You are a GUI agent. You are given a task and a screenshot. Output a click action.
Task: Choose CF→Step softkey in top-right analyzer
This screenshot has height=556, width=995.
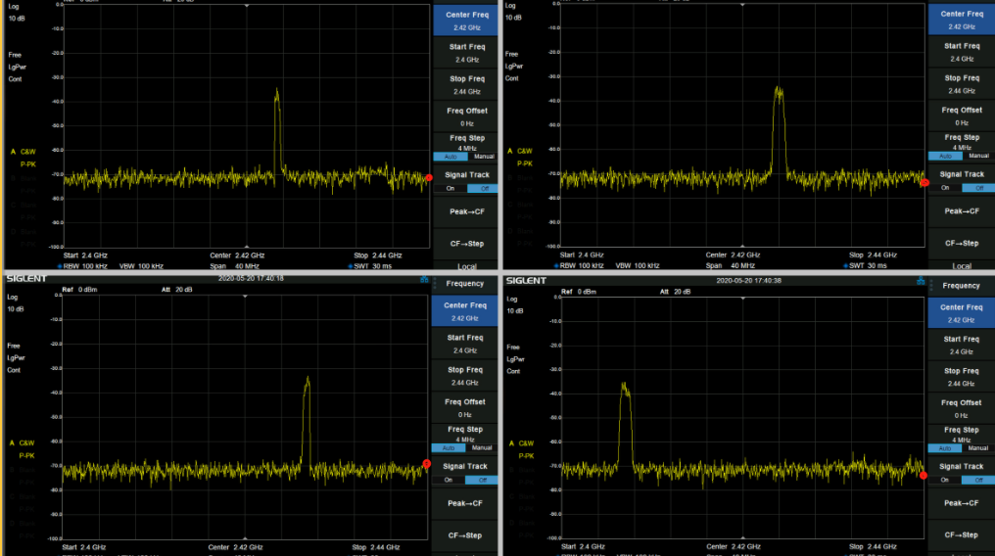coord(962,243)
